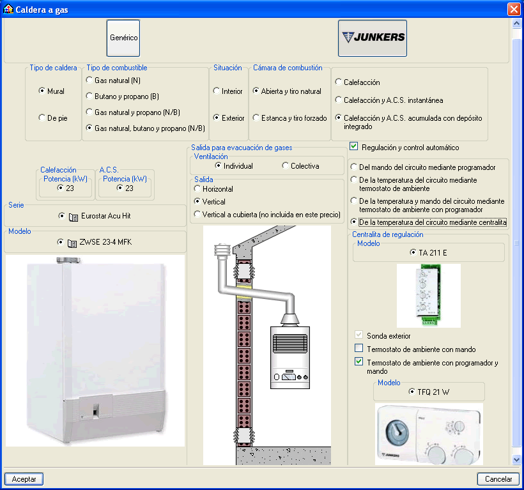
Task: Click the flue gas evacuation diagram
Action: (267, 345)
